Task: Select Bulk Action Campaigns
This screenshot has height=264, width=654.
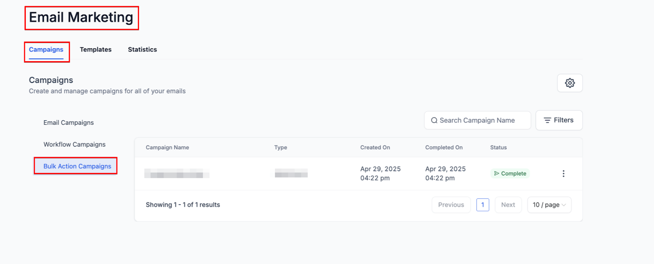Action: 77,166
